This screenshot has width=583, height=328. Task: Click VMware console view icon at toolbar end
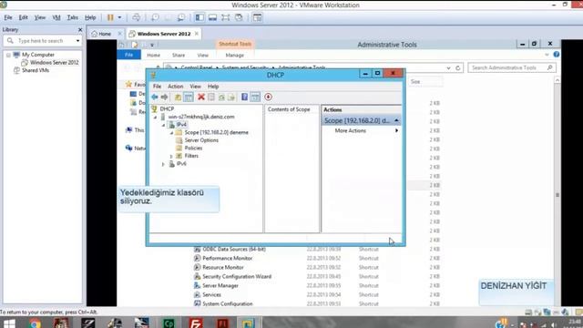(x=257, y=17)
